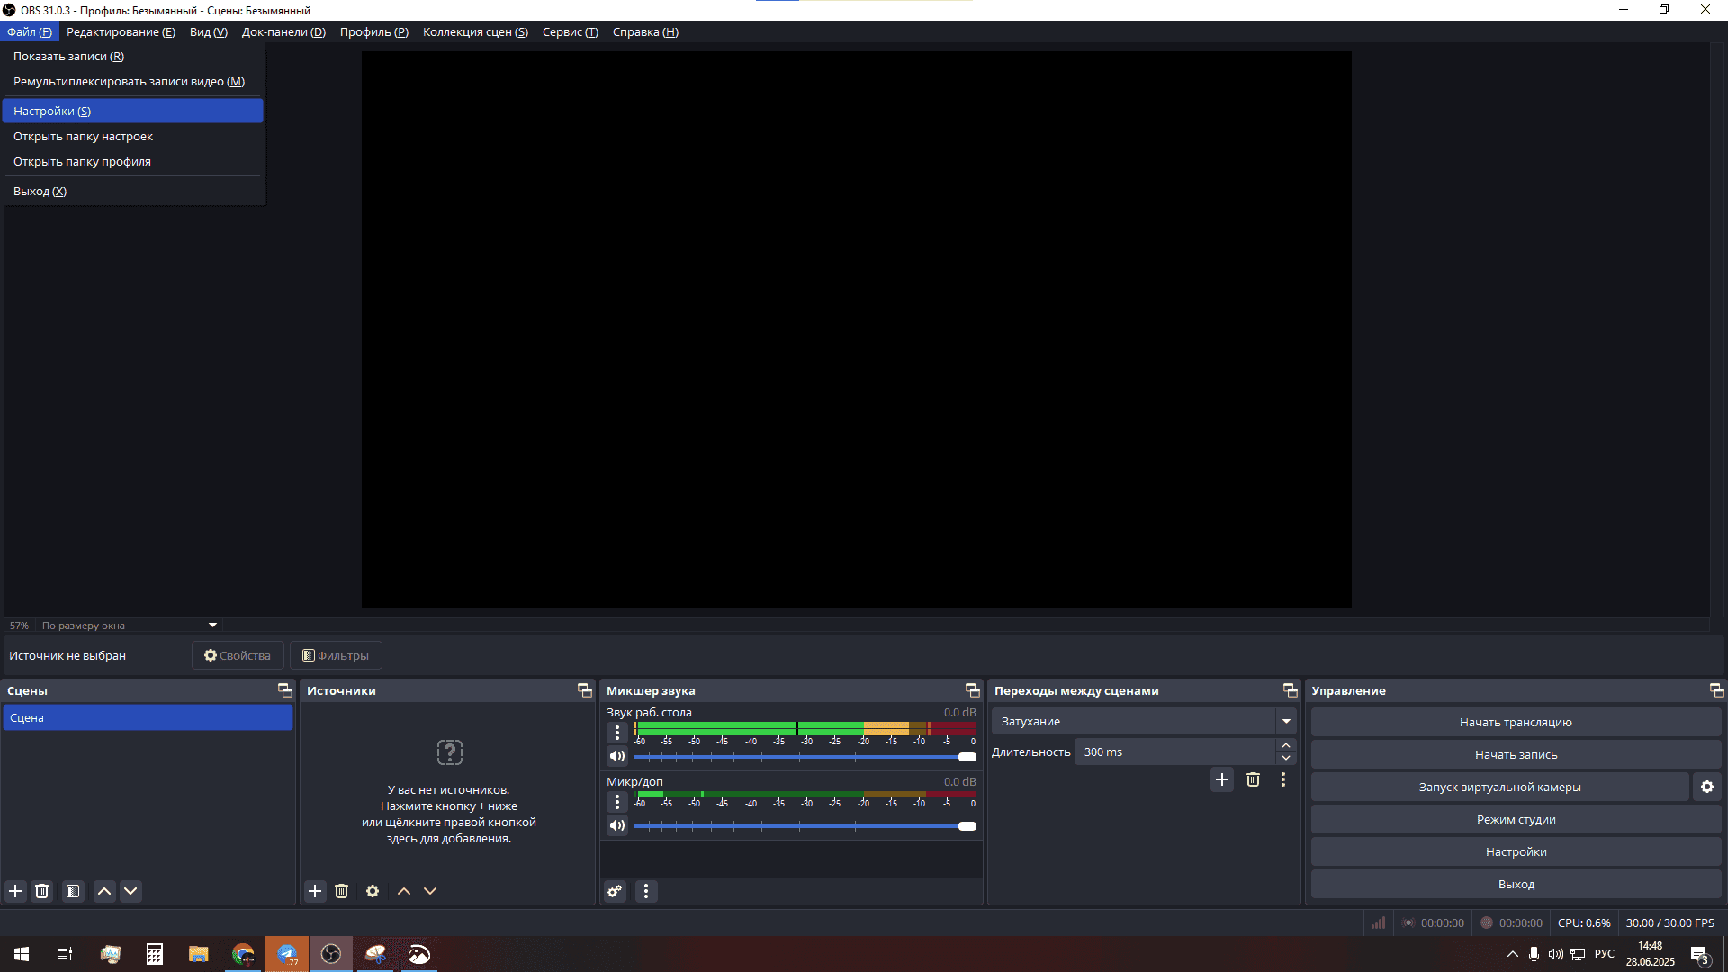Viewport: 1728px width, 972px height.
Task: Click three-dot menu of Звук раб. стола
Action: (617, 733)
